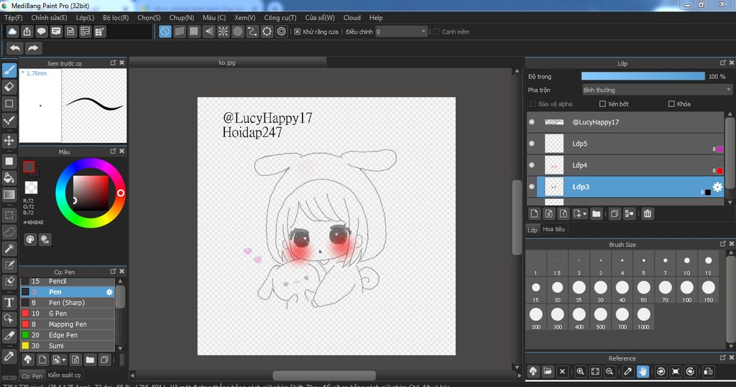The height and width of the screenshot is (387, 736).
Task: Click the transparent color swatch
Action: 32,187
